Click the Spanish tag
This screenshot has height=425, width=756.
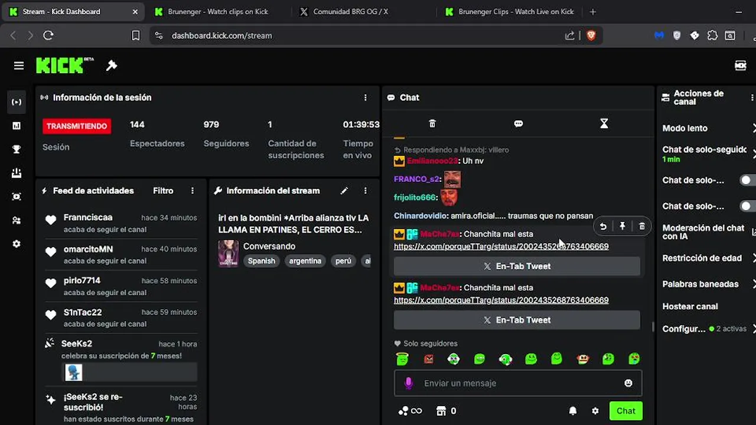pos(262,261)
